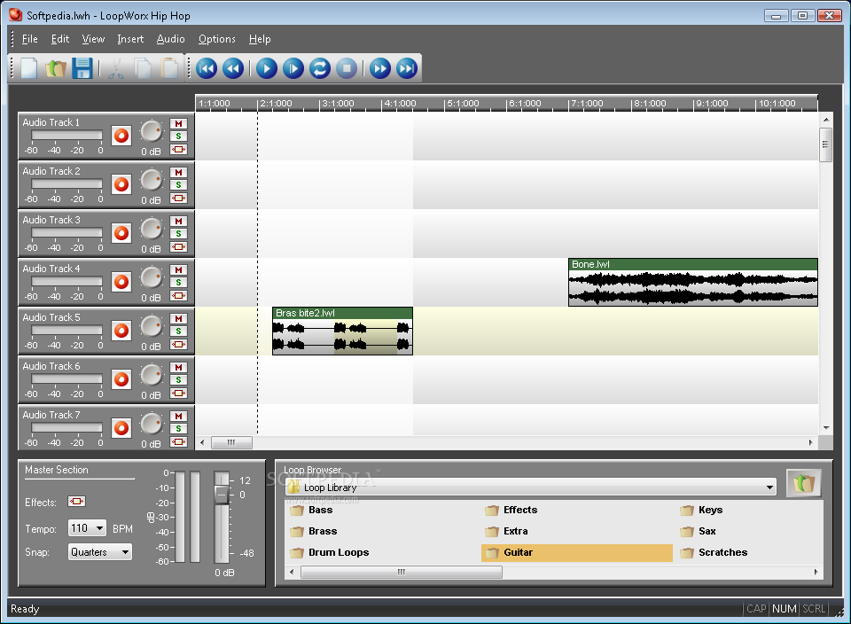Open the Edit menu
Image resolution: width=851 pixels, height=624 pixels.
pyautogui.click(x=59, y=39)
